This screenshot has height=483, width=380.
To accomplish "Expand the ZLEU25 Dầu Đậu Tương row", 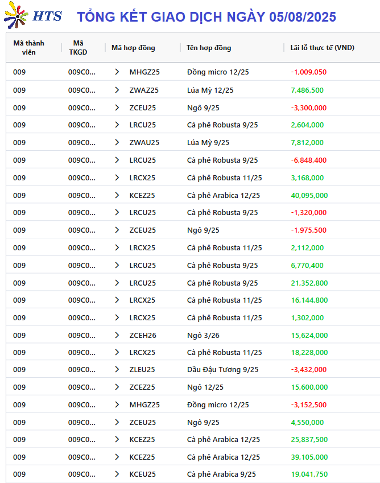I will 117,369.
